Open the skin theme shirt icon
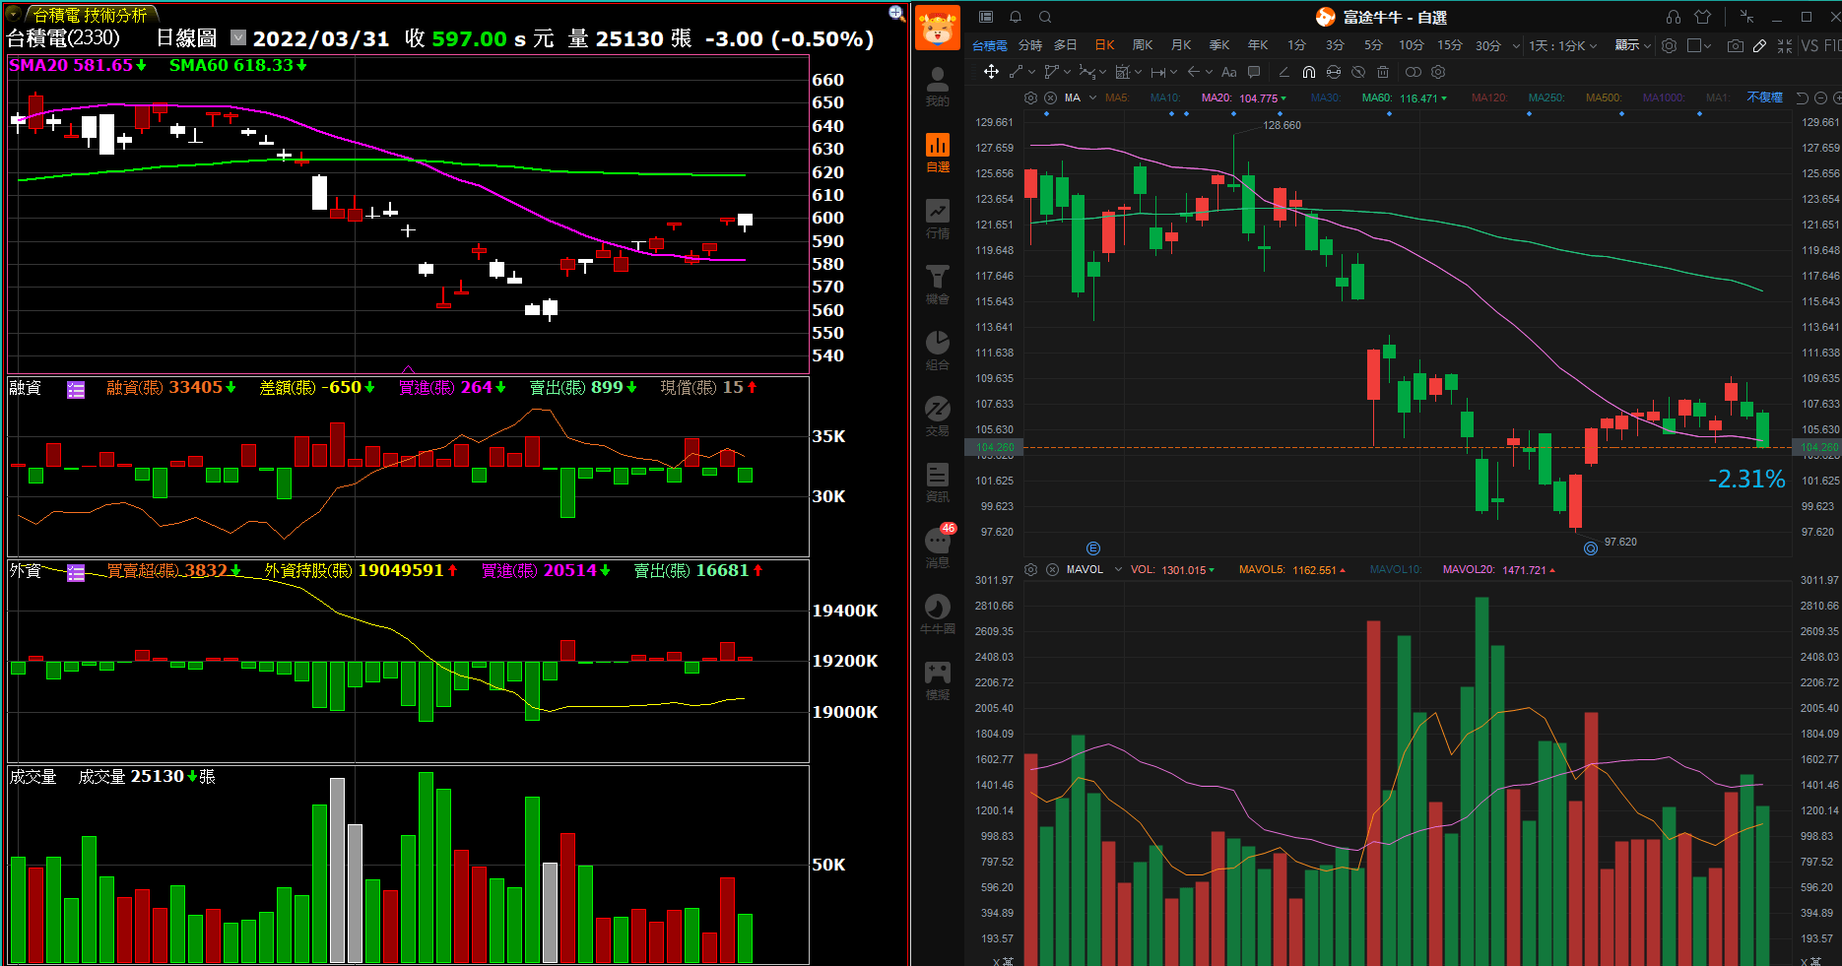 click(x=1702, y=17)
